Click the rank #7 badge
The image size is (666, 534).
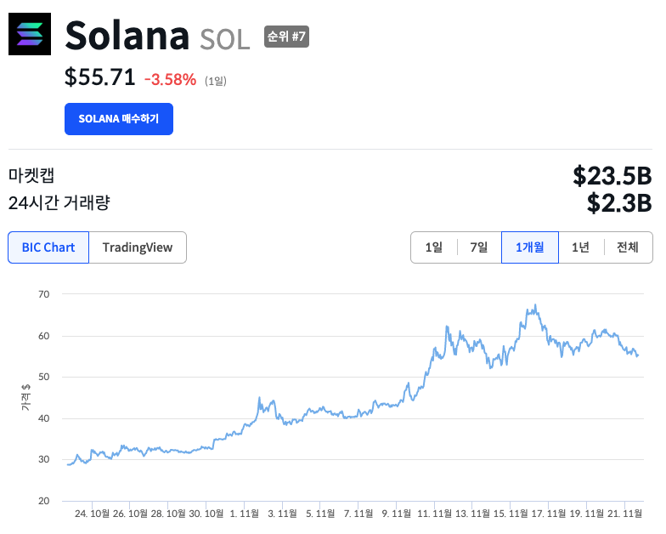tap(286, 36)
